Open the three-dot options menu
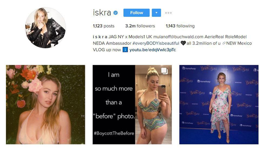The width and height of the screenshot is (265, 150). (168, 13)
